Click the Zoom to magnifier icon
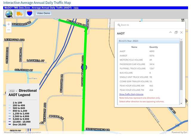Image resolution: width=191 pixels, height=137 pixels. click(x=119, y=25)
